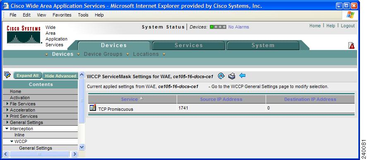Viewport: 367px width, 160px height.
Task: Switch to the System tab
Action: tap(263, 45)
